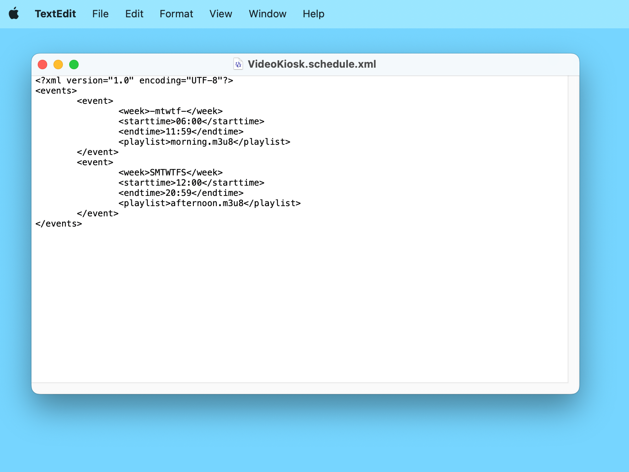Place cursor in the morning.m3u8 playlist line

pos(204,142)
